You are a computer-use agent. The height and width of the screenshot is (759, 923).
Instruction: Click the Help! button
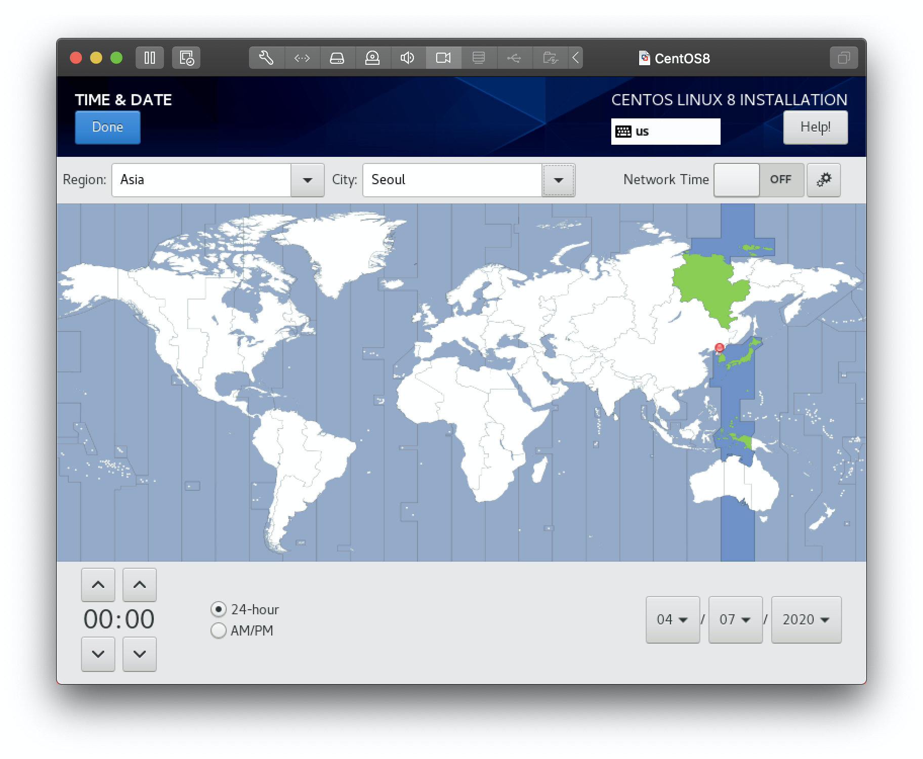coord(815,127)
